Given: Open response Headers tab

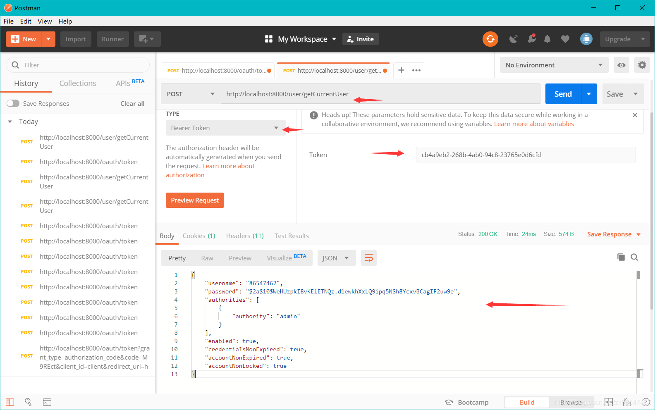Looking at the screenshot, I should (x=245, y=236).
